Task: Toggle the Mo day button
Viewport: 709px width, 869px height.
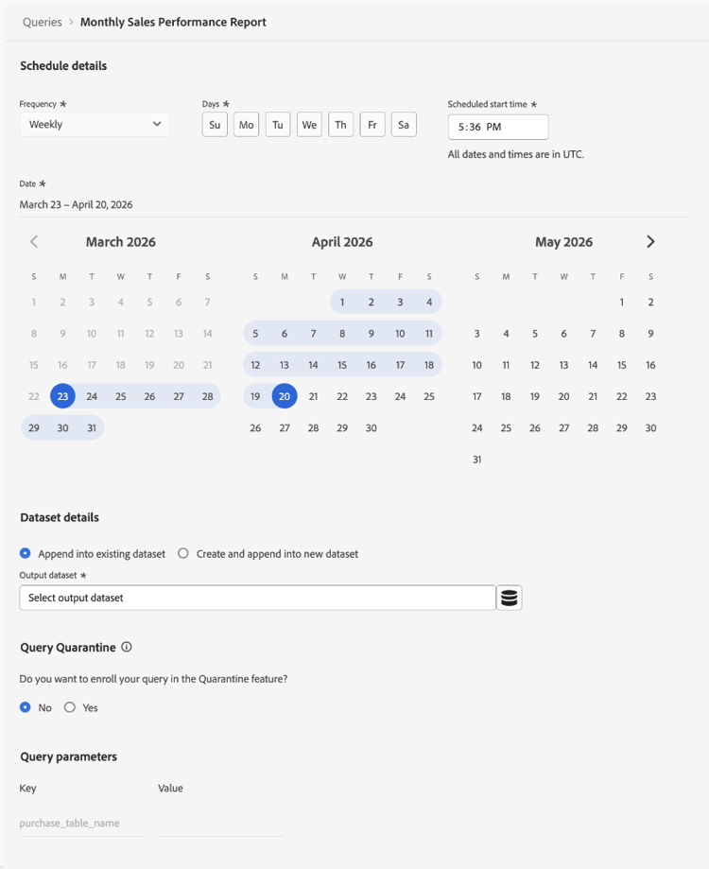Action: pyautogui.click(x=246, y=125)
